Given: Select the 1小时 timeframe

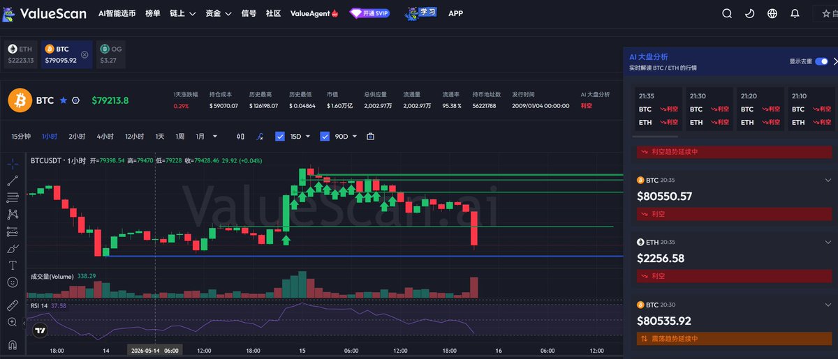Looking at the screenshot, I should tap(50, 137).
